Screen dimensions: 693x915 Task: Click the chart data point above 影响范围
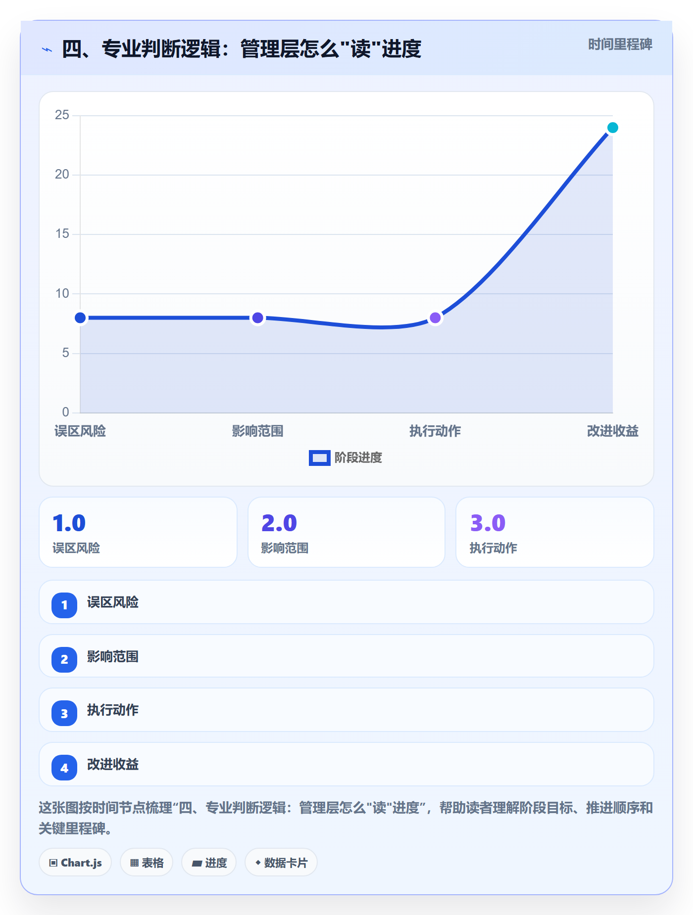tap(257, 318)
